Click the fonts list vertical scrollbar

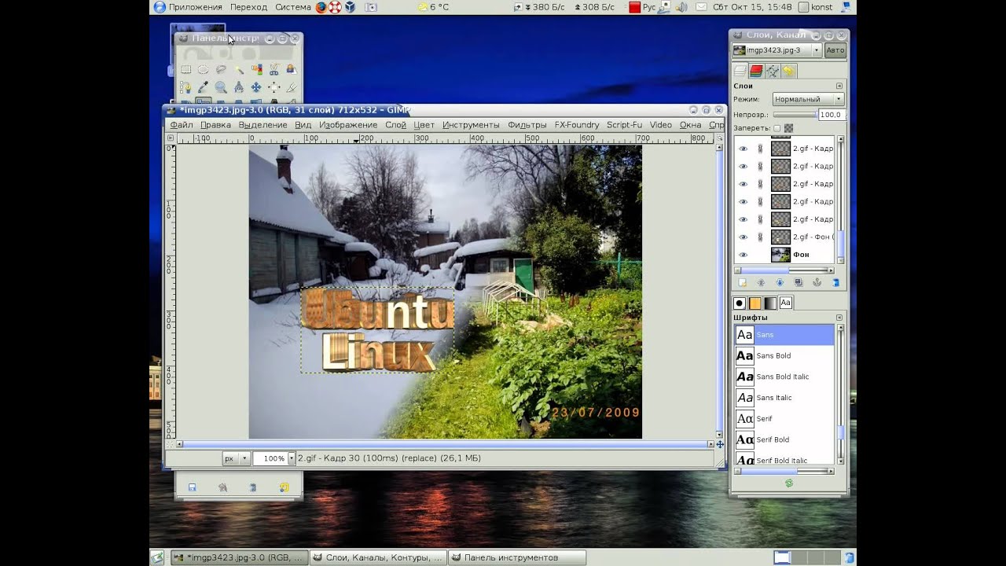tap(840, 394)
